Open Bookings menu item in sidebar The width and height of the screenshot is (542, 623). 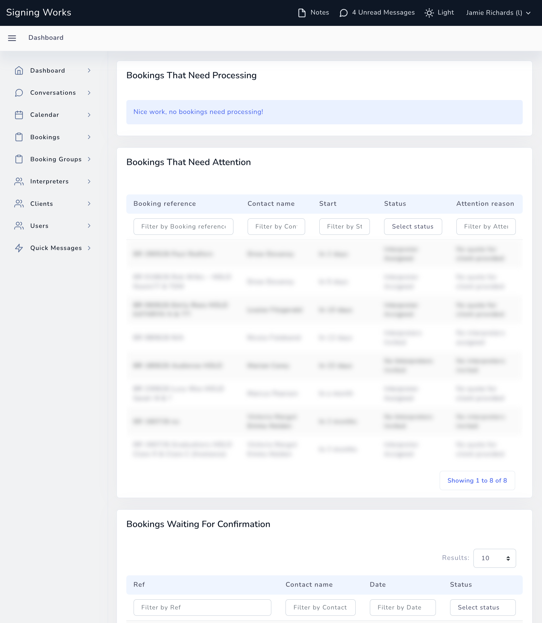[x=53, y=137]
